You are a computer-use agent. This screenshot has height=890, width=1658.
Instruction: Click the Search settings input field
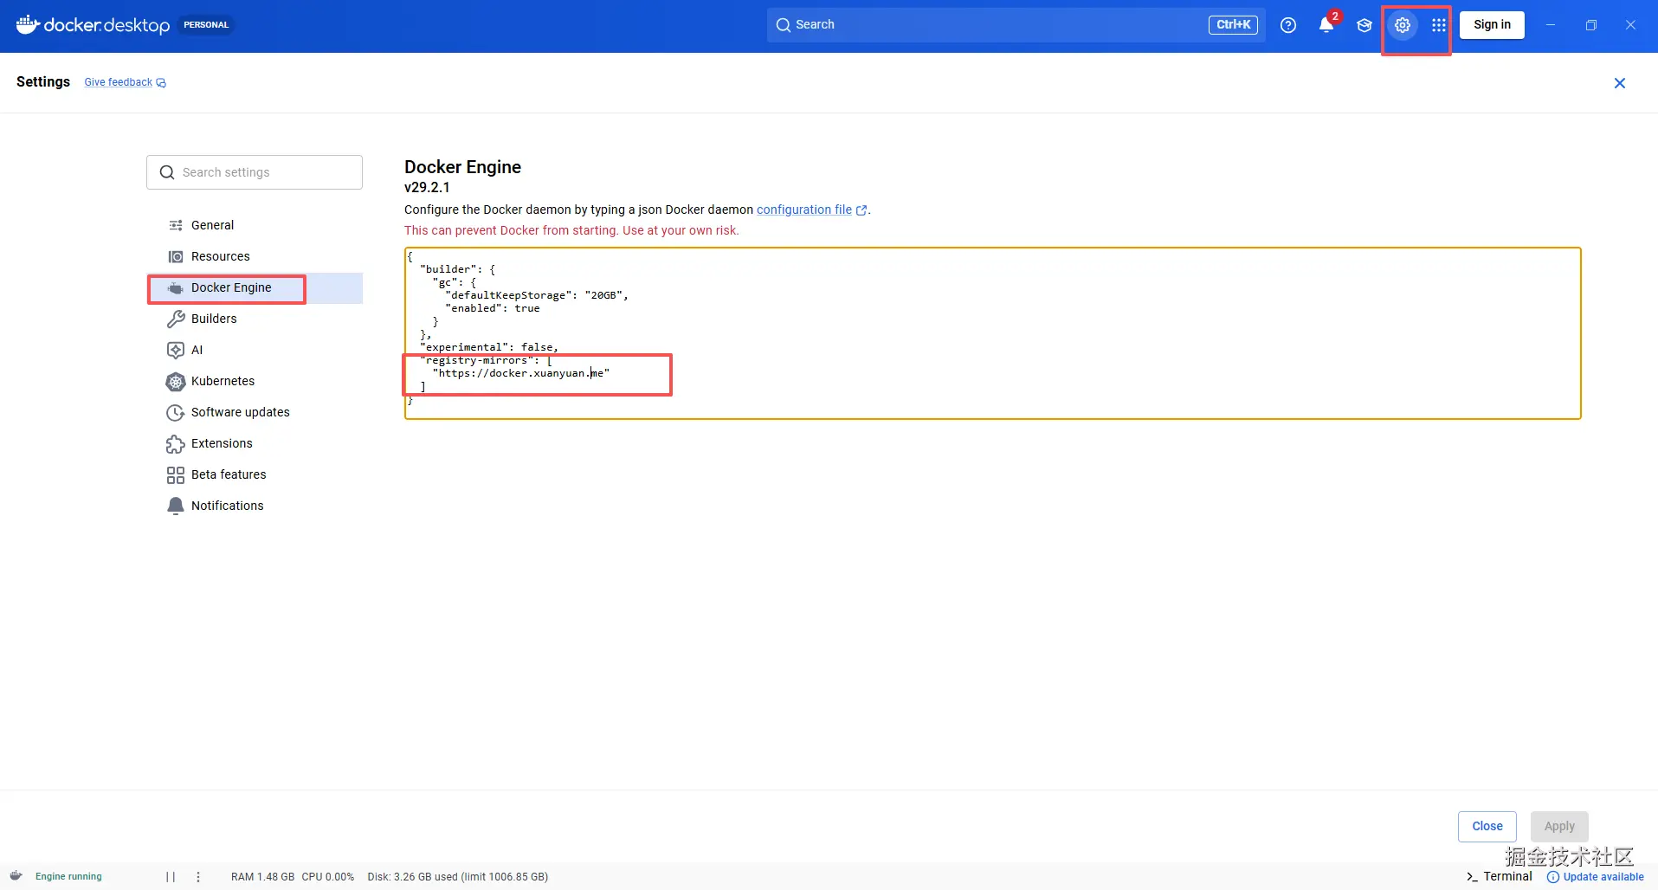coord(255,172)
